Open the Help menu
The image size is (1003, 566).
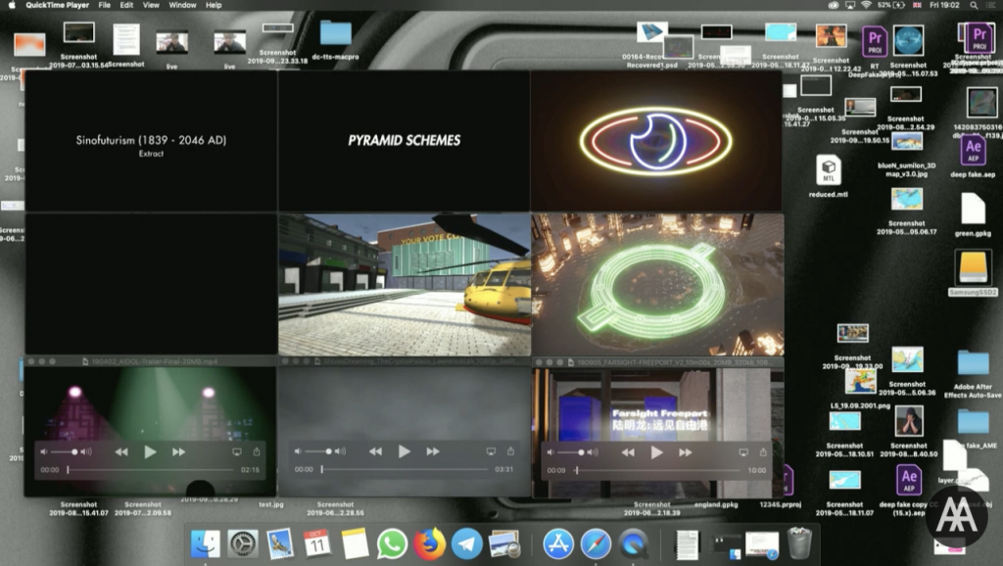point(214,5)
